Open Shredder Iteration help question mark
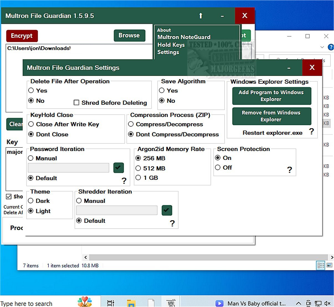This screenshot has height=307, width=334. [x=172, y=223]
